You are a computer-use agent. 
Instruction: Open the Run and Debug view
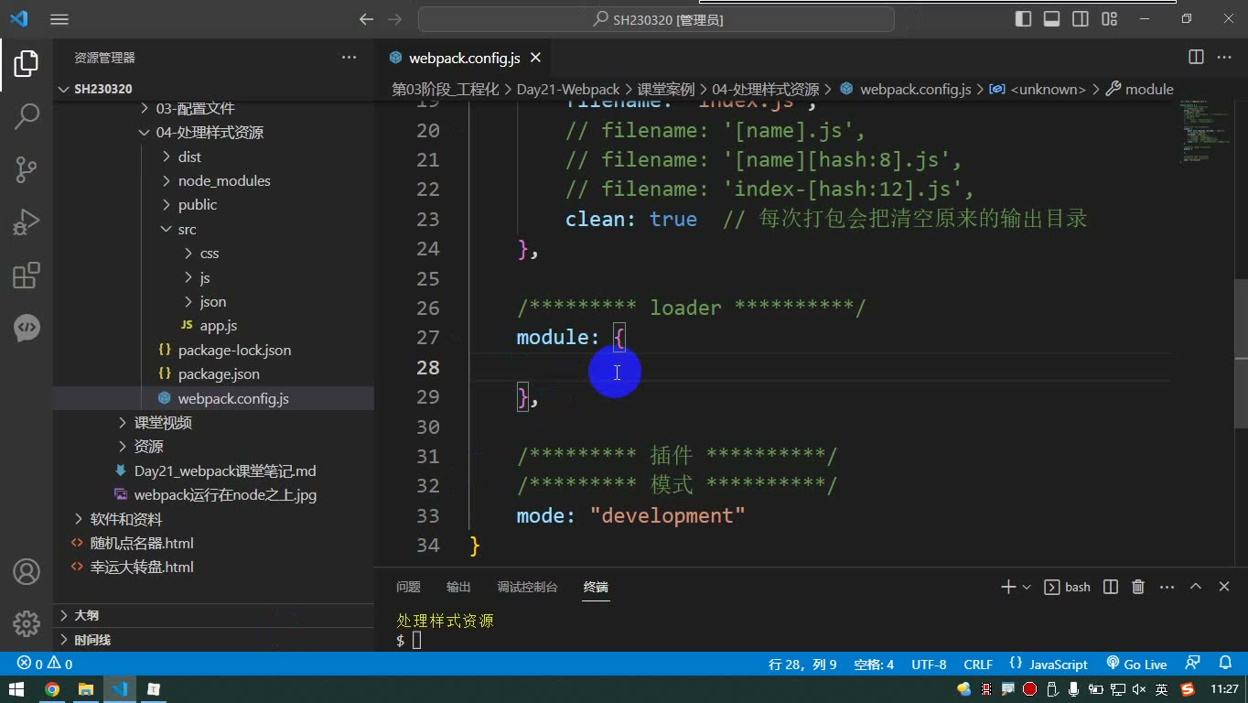(x=27, y=222)
